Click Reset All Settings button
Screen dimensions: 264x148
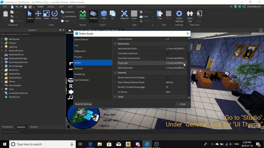(x=83, y=104)
